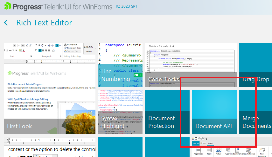Viewport: 272px width, 157px height.
Task: Expand the quick access toolbar customize arrow
Action: pos(206,139)
